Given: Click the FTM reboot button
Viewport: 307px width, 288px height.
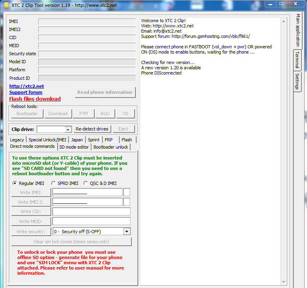Looking at the screenshot, I should pyautogui.click(x=84, y=114).
